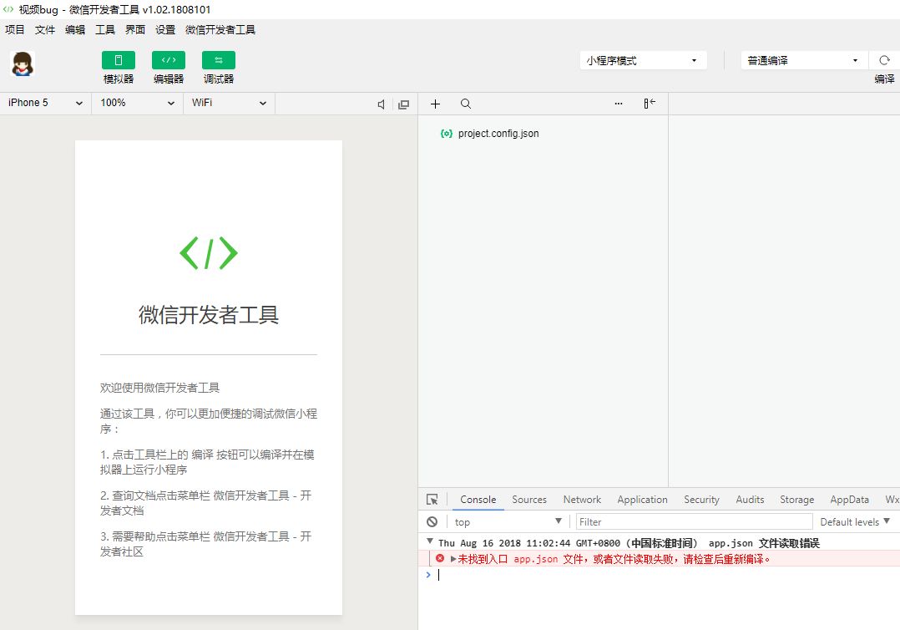Image resolution: width=900 pixels, height=630 pixels.
Task: Toggle the 编辑器 editor panel button
Action: (x=168, y=60)
